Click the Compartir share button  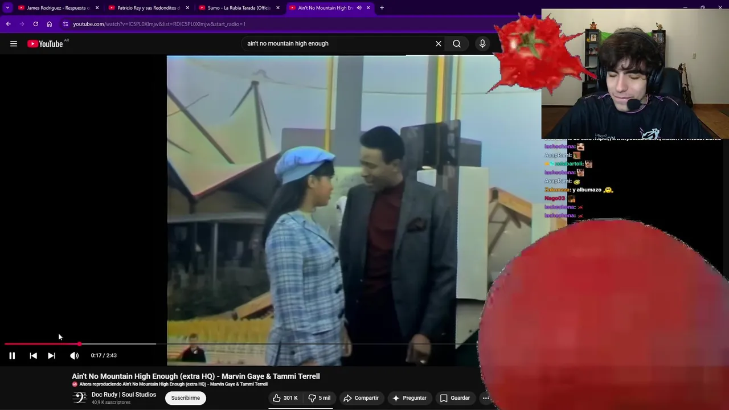[x=361, y=398]
